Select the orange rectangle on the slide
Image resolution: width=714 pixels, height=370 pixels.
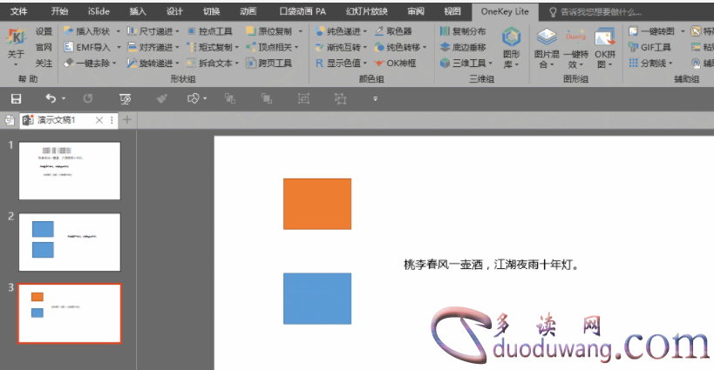click(316, 204)
